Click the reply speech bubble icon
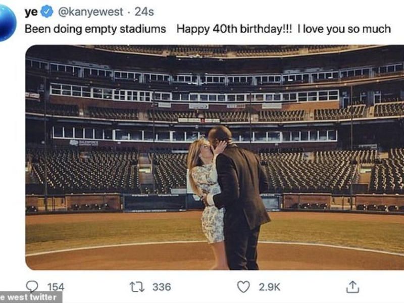404x303 pixels. [32, 286]
